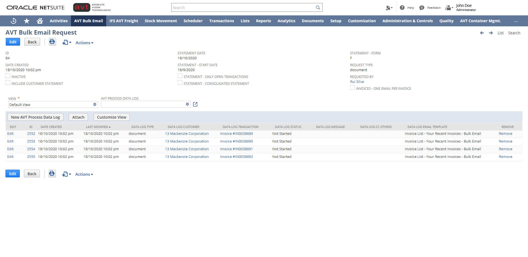Click the global search magnifier icon

[x=318, y=7]
